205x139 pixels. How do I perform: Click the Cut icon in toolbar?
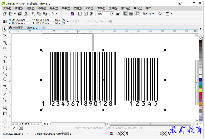33,14
